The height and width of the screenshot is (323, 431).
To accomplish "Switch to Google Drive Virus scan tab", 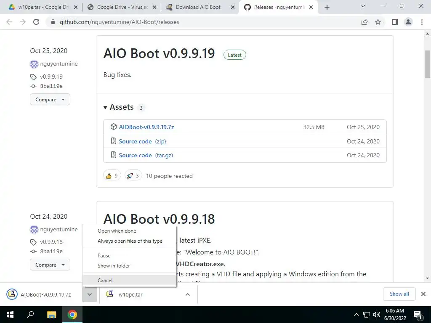I will point(121,7).
